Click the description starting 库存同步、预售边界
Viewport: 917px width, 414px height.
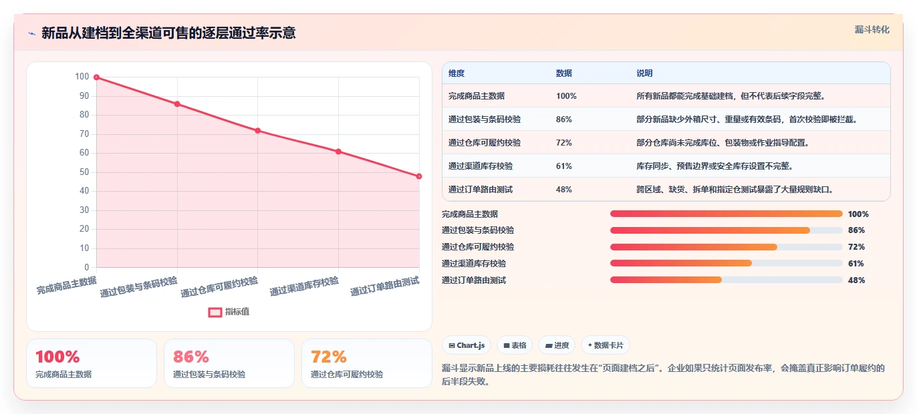pos(715,166)
